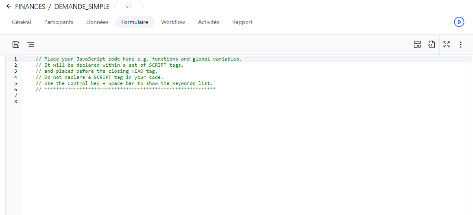Click line number 1 in the gutter
The height and width of the screenshot is (215, 473).
coord(15,59)
